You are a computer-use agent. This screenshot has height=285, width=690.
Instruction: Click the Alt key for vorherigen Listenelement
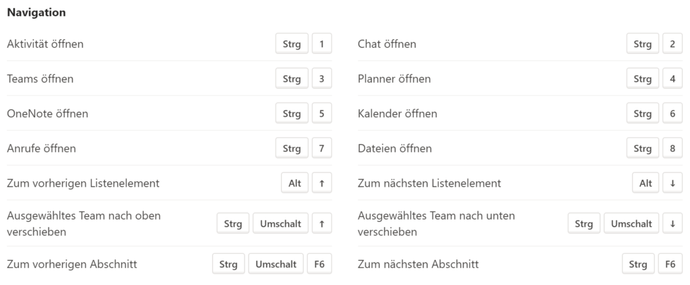click(295, 183)
